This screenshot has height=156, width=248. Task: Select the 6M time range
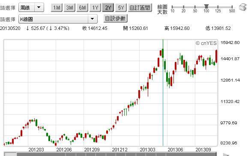point(82,8)
